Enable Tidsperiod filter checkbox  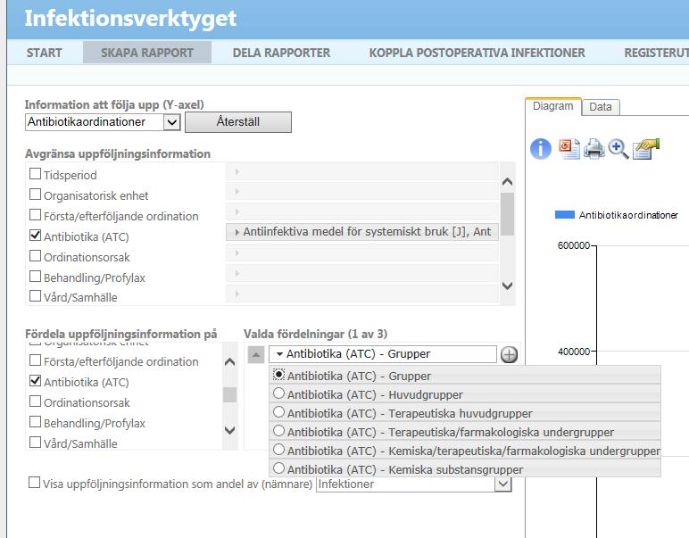click(35, 174)
